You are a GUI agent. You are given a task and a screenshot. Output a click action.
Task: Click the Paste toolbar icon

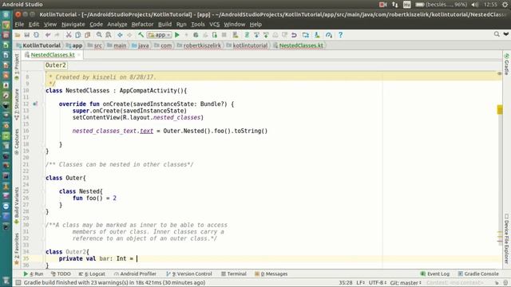coord(87,35)
